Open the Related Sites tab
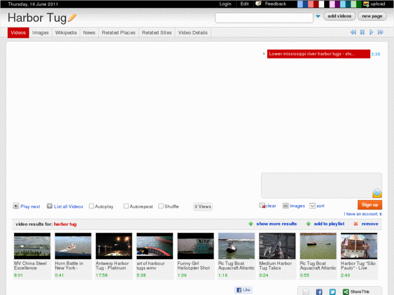The height and width of the screenshot is (295, 394). pos(157,32)
